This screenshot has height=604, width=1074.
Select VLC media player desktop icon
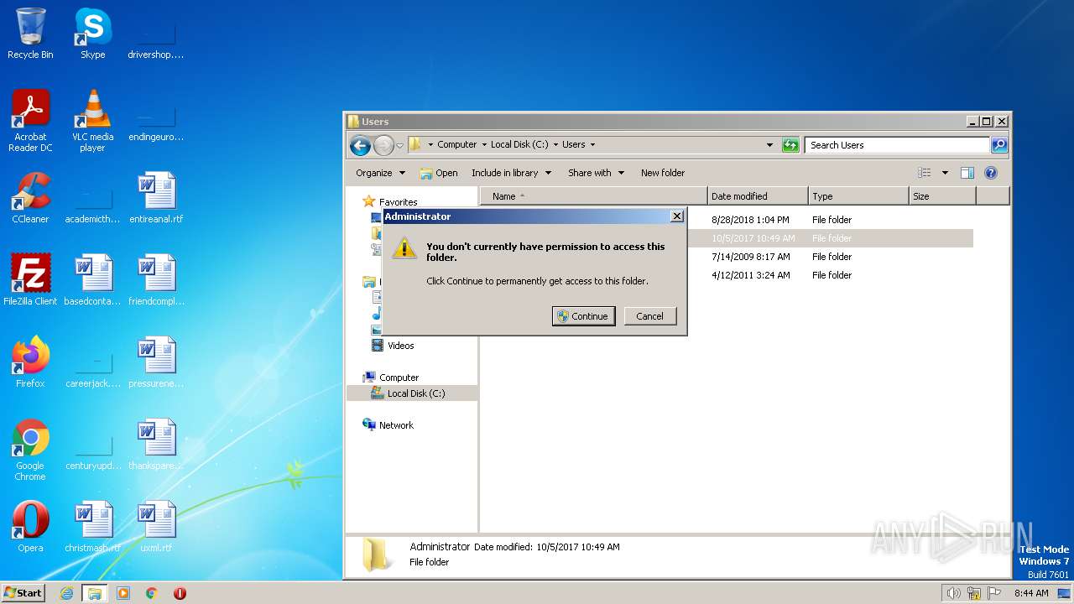[92, 121]
